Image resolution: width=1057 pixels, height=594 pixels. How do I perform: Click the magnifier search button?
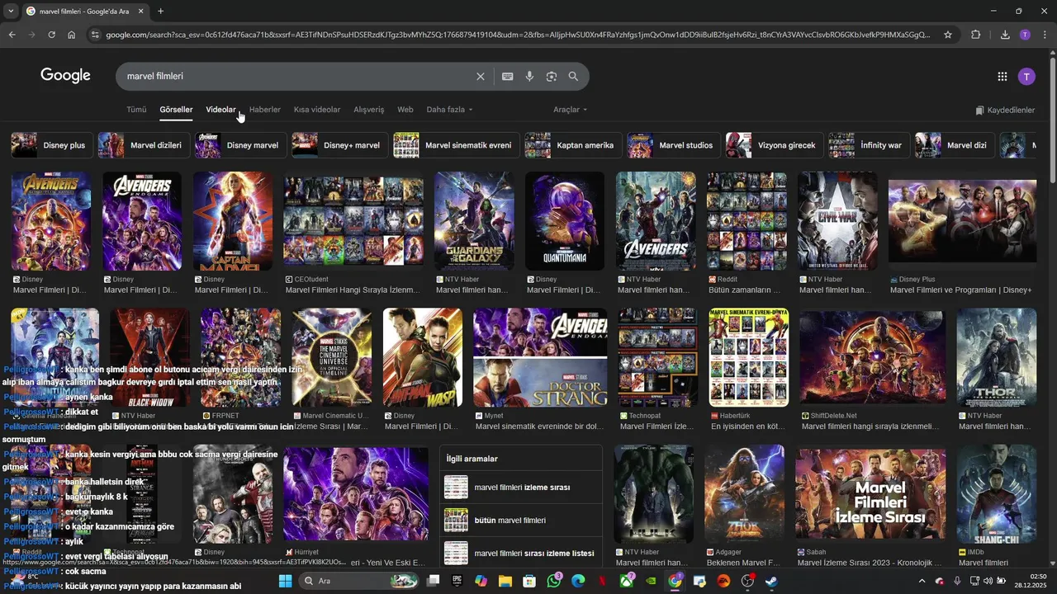(x=573, y=77)
